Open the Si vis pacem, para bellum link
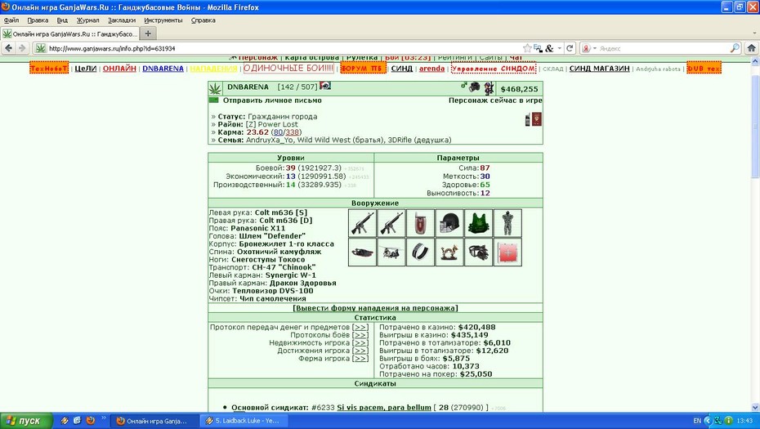Screen dimensions: 760x429 (384, 408)
